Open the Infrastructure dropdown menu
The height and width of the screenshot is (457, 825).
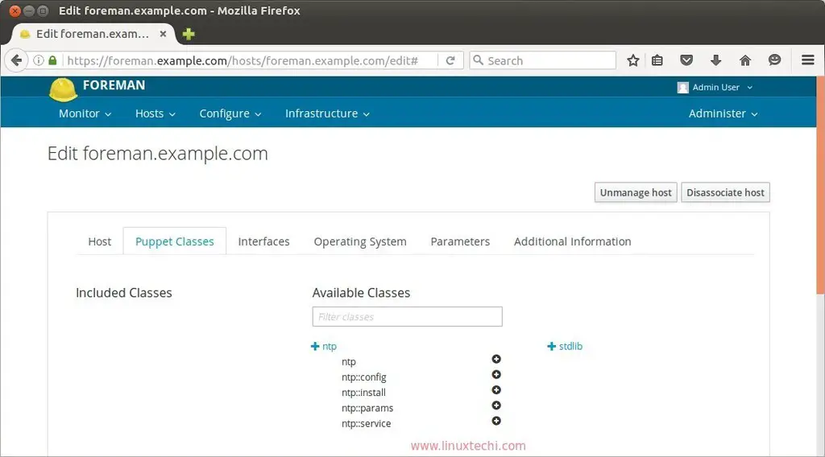click(x=327, y=113)
